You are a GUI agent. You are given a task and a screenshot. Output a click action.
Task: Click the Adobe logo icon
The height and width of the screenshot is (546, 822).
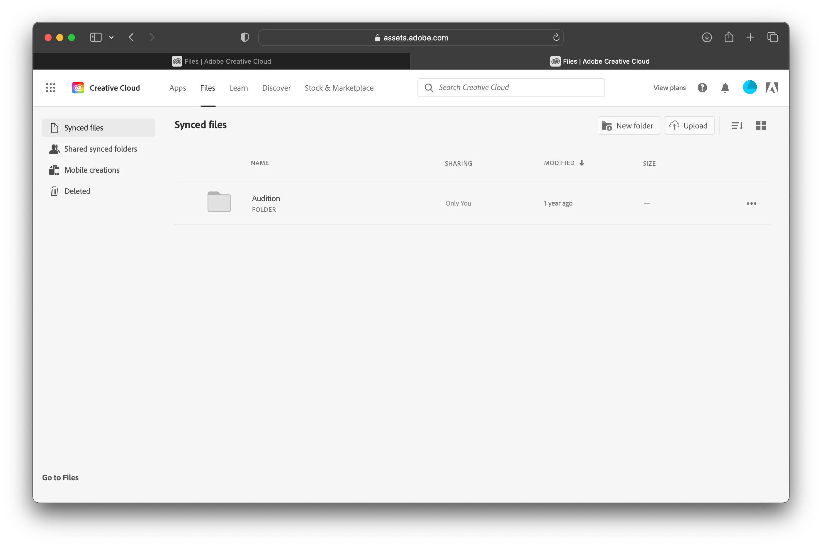772,88
